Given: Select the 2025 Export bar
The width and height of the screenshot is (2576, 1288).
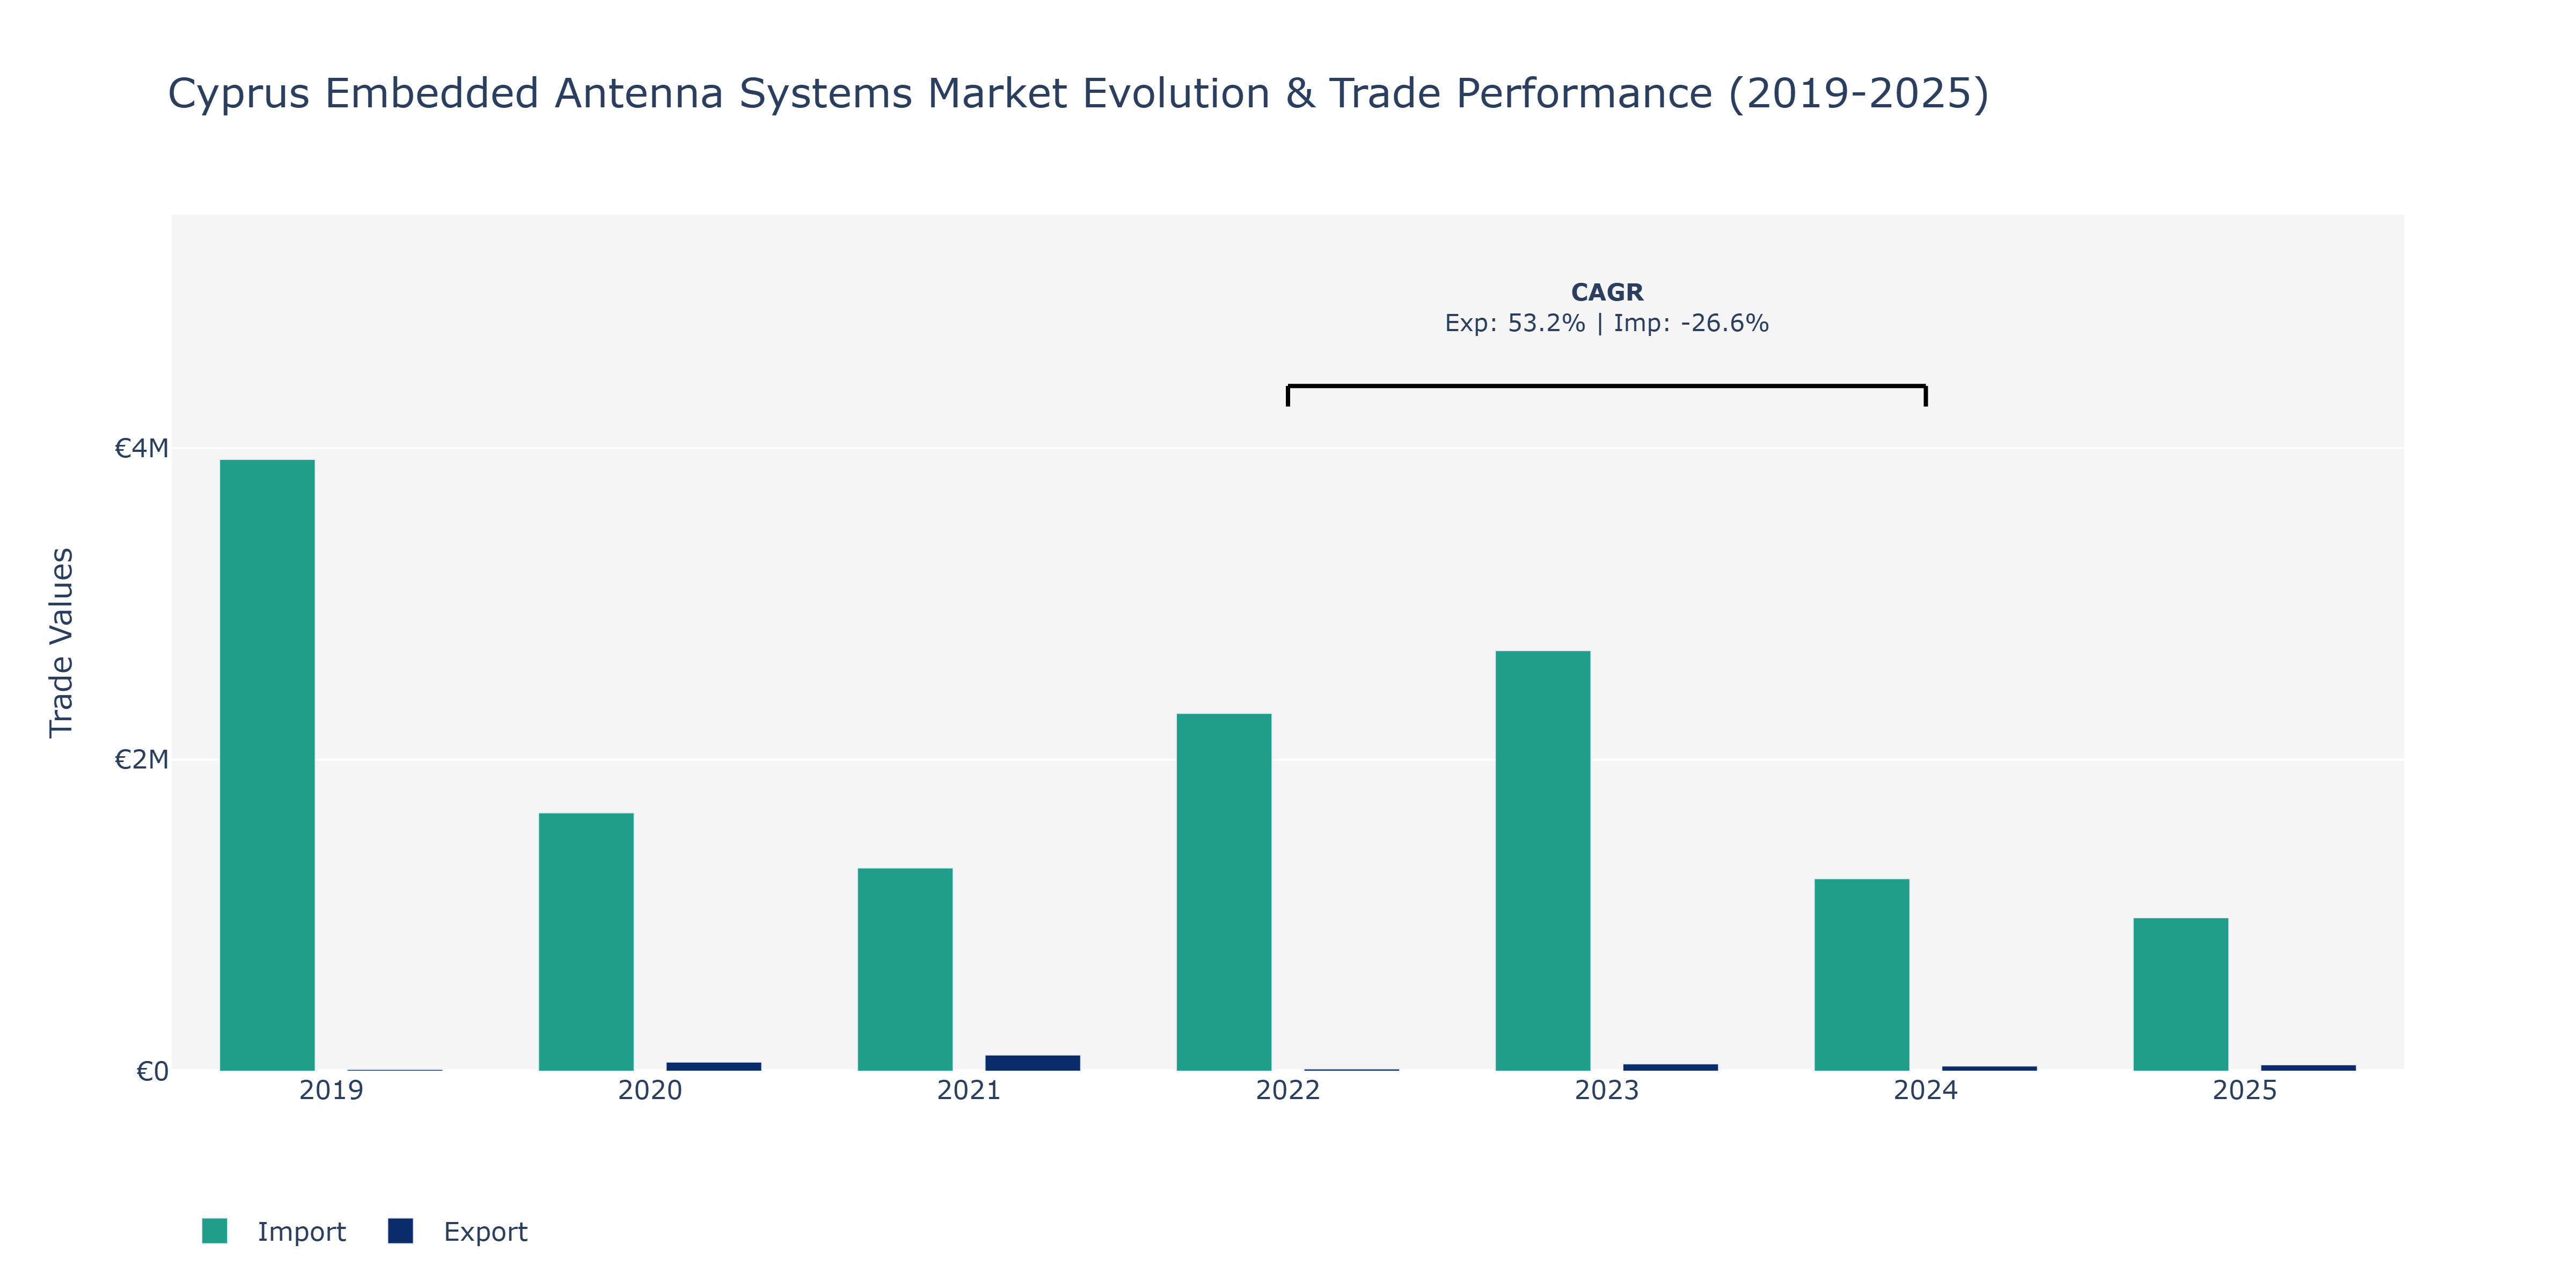Looking at the screenshot, I should pos(2309,1068).
